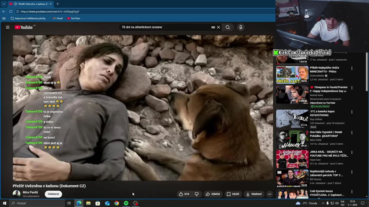This screenshot has width=369, height=207.
Task: Start voice search with the microphone
Action: (x=241, y=27)
